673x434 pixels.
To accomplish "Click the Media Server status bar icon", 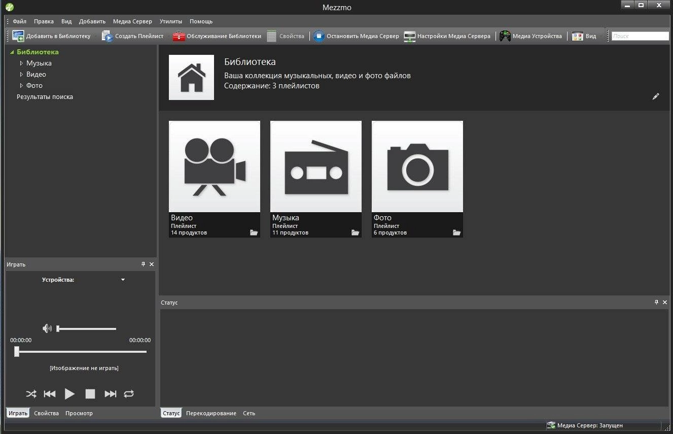I will coord(551,425).
